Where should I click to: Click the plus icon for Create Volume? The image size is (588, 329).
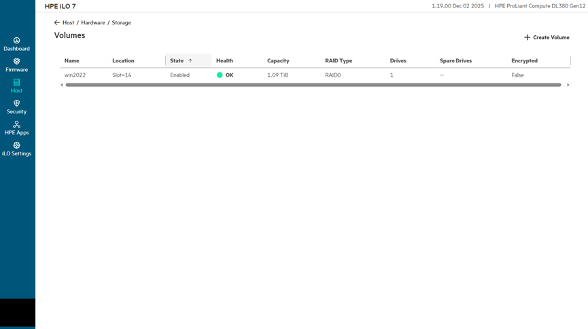click(527, 37)
